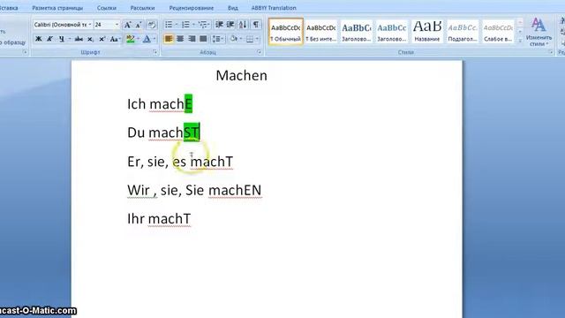Open the Вид tab

[233, 8]
